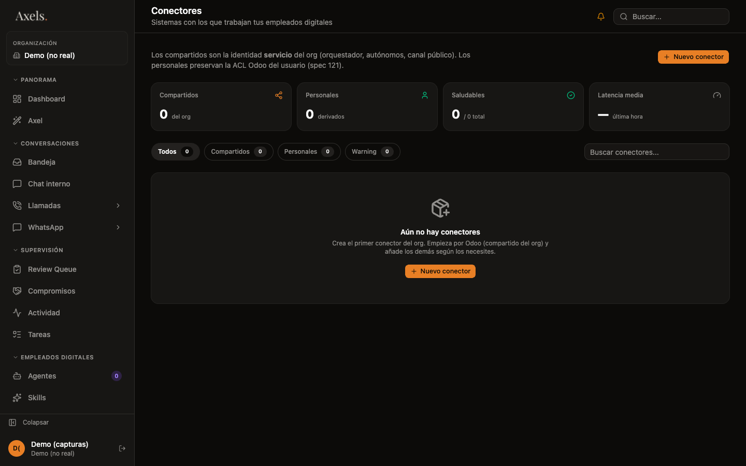The image size is (746, 466).
Task: Expand the WhatsApp submenu chevron
Action: coord(118,227)
